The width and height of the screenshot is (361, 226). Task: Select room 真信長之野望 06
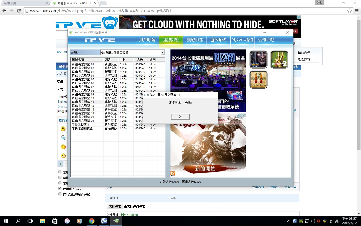[x=118, y=83]
